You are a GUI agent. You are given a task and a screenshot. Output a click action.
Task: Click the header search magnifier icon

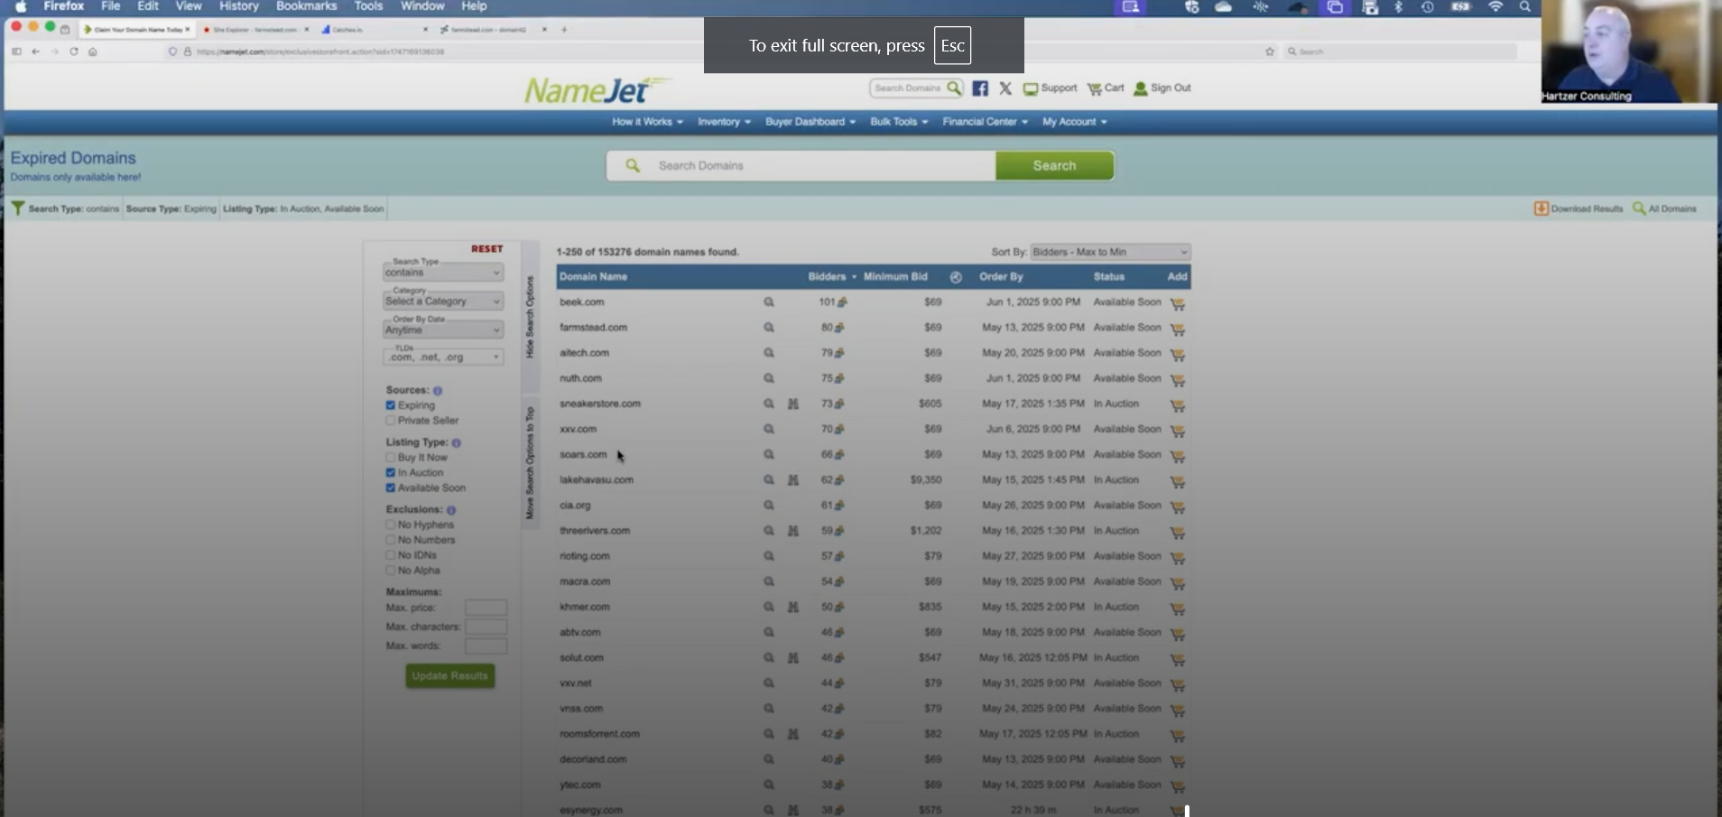coord(954,88)
